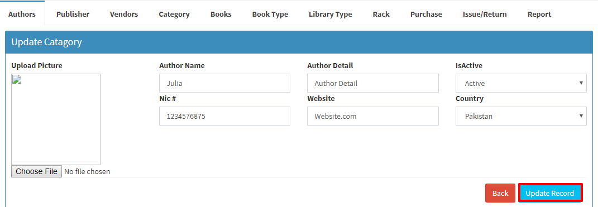598x207 pixels.
Task: Open the Rack tab
Action: click(381, 14)
